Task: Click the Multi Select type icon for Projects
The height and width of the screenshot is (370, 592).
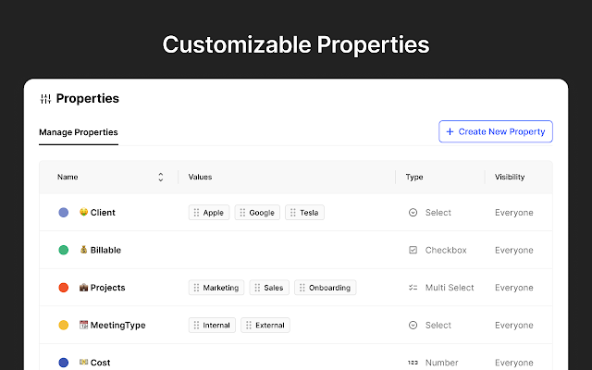Action: pyautogui.click(x=413, y=288)
